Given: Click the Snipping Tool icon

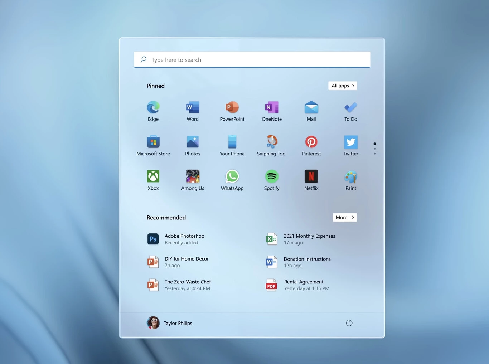Looking at the screenshot, I should tap(272, 142).
